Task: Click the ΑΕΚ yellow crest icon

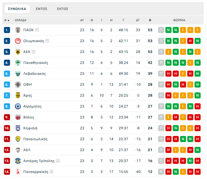Action: 18,52
